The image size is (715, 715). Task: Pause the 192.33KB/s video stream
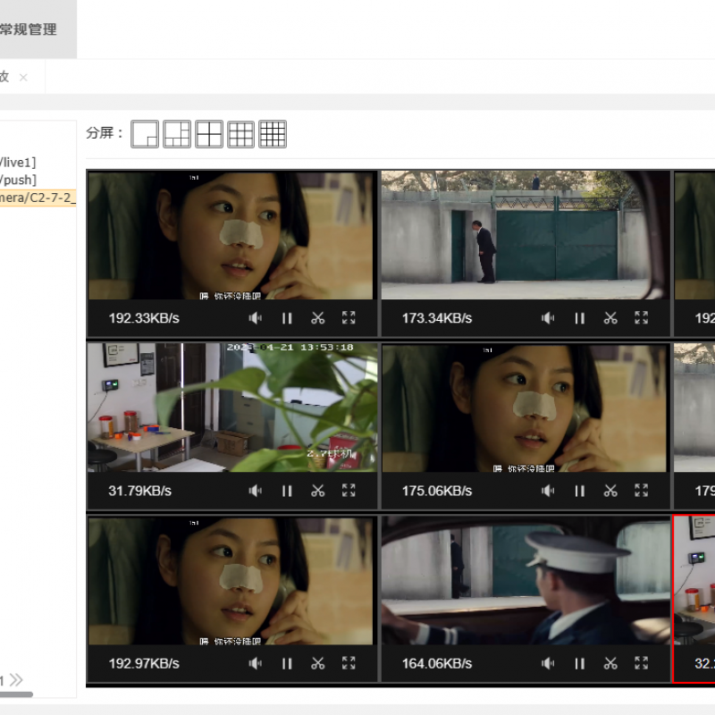coord(287,318)
